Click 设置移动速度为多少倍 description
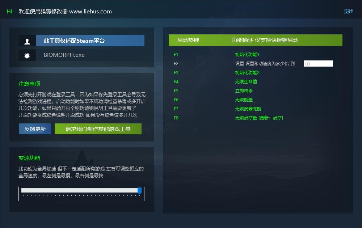Image resolution: width=362 pixels, height=228 pixels. pyautogui.click(x=265, y=63)
